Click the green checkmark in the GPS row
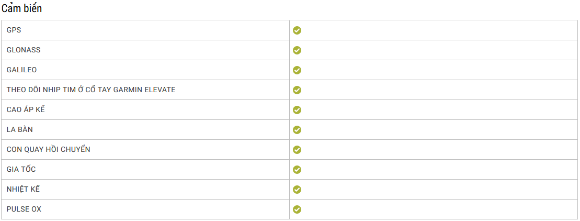This screenshot has height=221, width=580. (297, 30)
